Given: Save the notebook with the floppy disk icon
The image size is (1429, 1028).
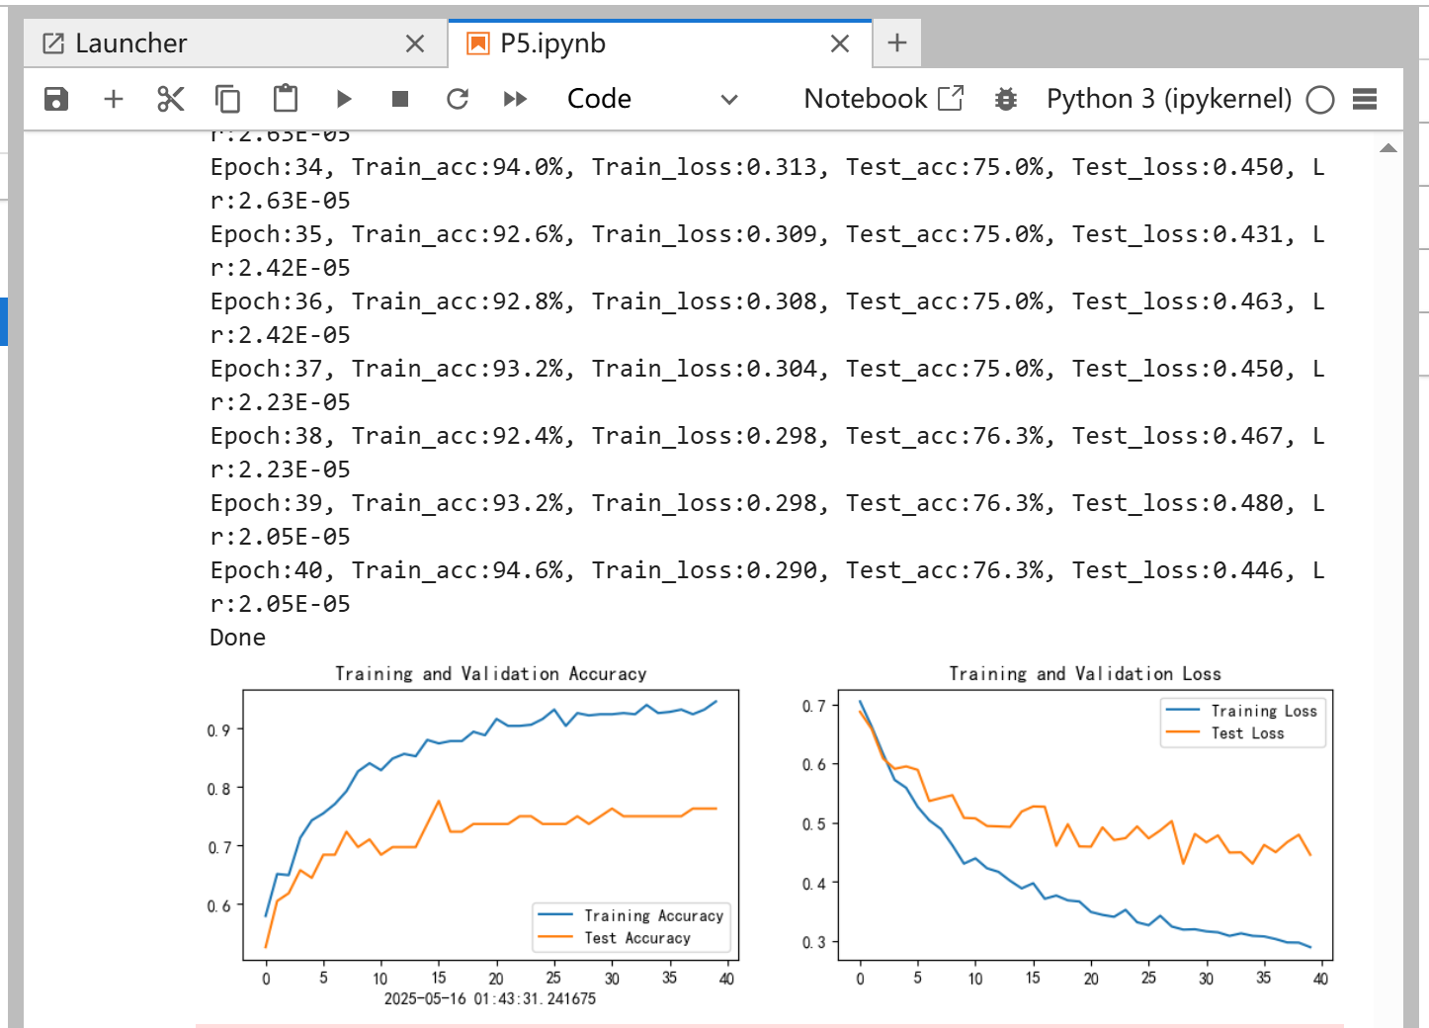Looking at the screenshot, I should pyautogui.click(x=56, y=99).
